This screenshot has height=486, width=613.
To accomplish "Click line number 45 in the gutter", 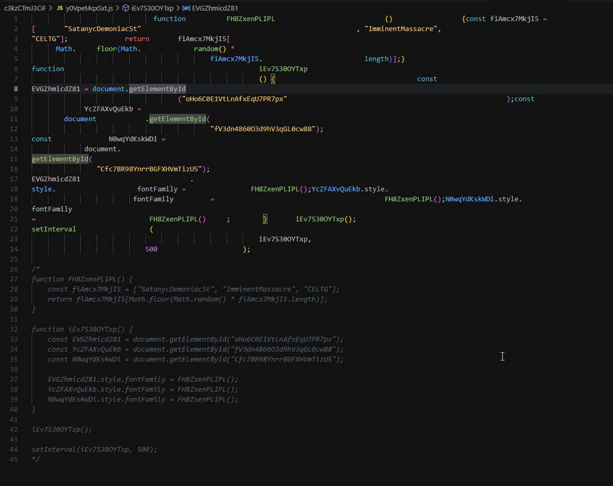I will 14,459.
